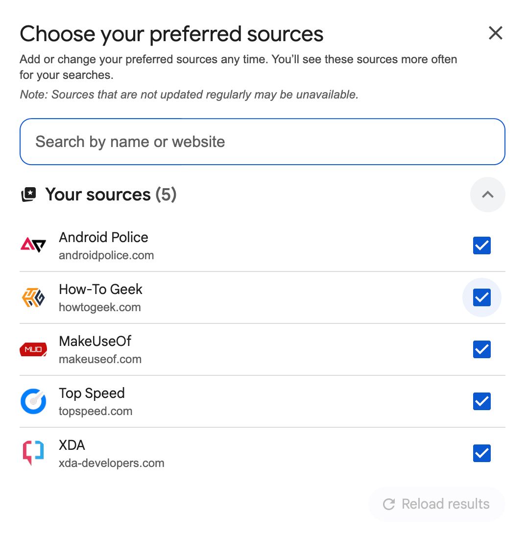527x540 pixels.
Task: Click the Your sources (5) heading
Action: pos(111,195)
